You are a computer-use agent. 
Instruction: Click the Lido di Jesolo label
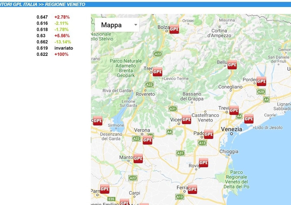[x=269, y=127]
